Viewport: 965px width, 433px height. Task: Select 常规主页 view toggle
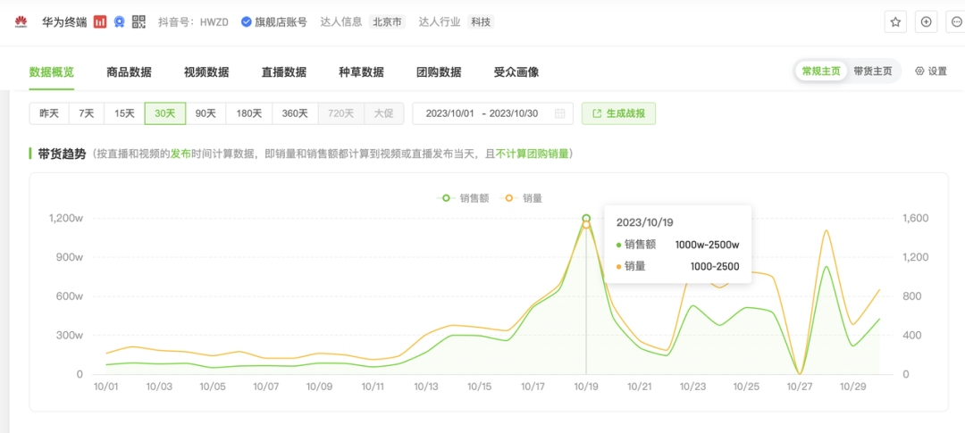pyautogui.click(x=821, y=71)
